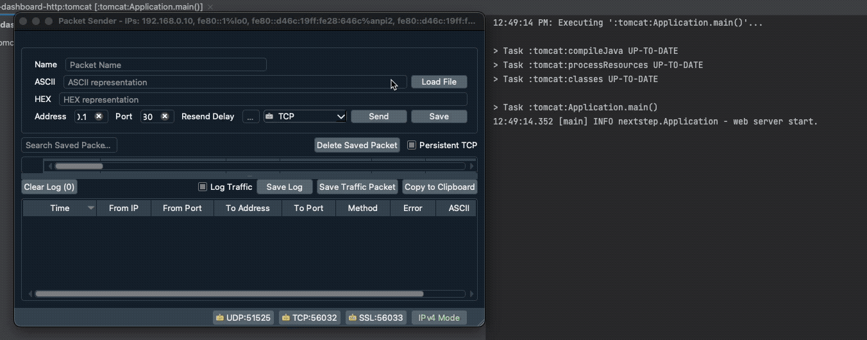
Task: Select the Method column header
Action: pos(362,208)
